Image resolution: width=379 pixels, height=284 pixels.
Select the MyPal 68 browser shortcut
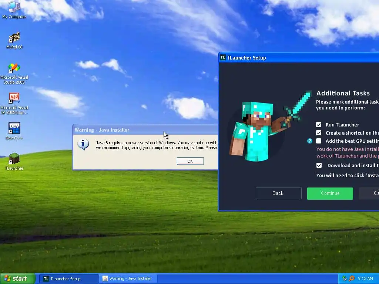tap(14, 40)
